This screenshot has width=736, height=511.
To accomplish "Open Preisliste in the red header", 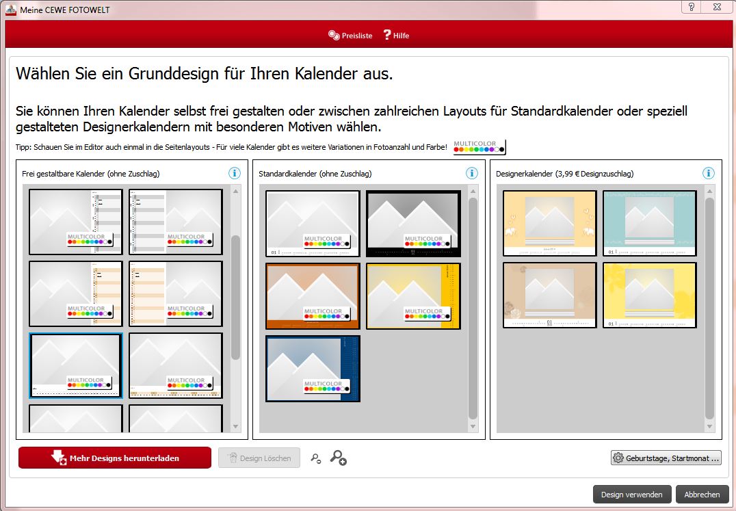I will coord(350,35).
